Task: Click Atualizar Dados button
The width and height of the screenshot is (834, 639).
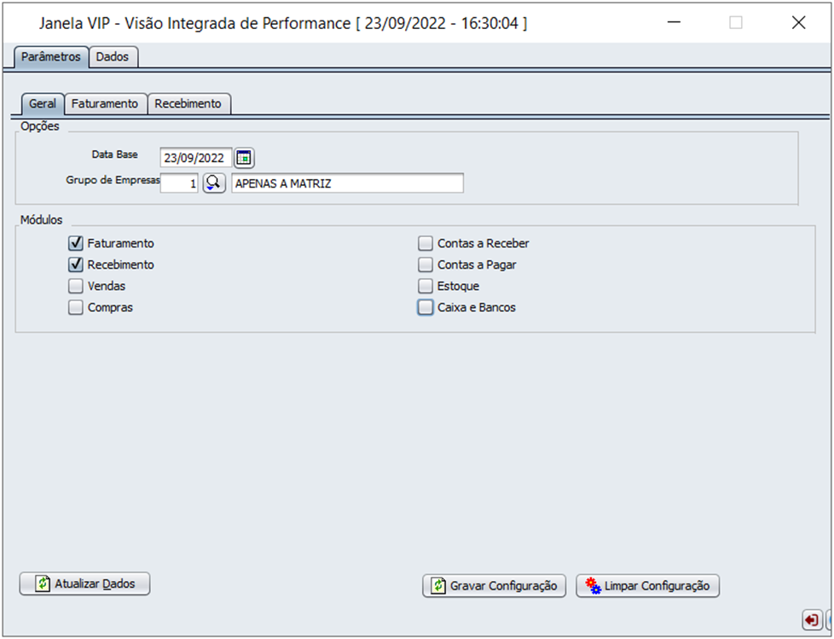Action: [84, 584]
